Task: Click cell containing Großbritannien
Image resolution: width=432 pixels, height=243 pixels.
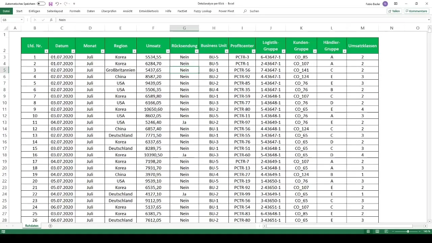Action: pos(120,70)
